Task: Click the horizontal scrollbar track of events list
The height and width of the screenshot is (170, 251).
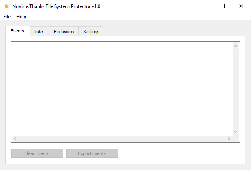Action: pos(122,138)
